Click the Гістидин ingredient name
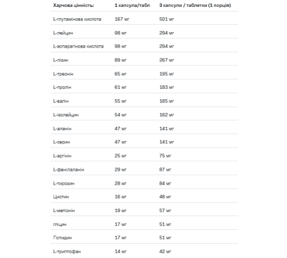 [63, 237]
